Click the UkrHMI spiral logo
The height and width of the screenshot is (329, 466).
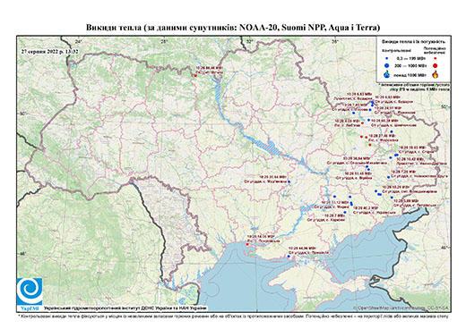[30, 291]
